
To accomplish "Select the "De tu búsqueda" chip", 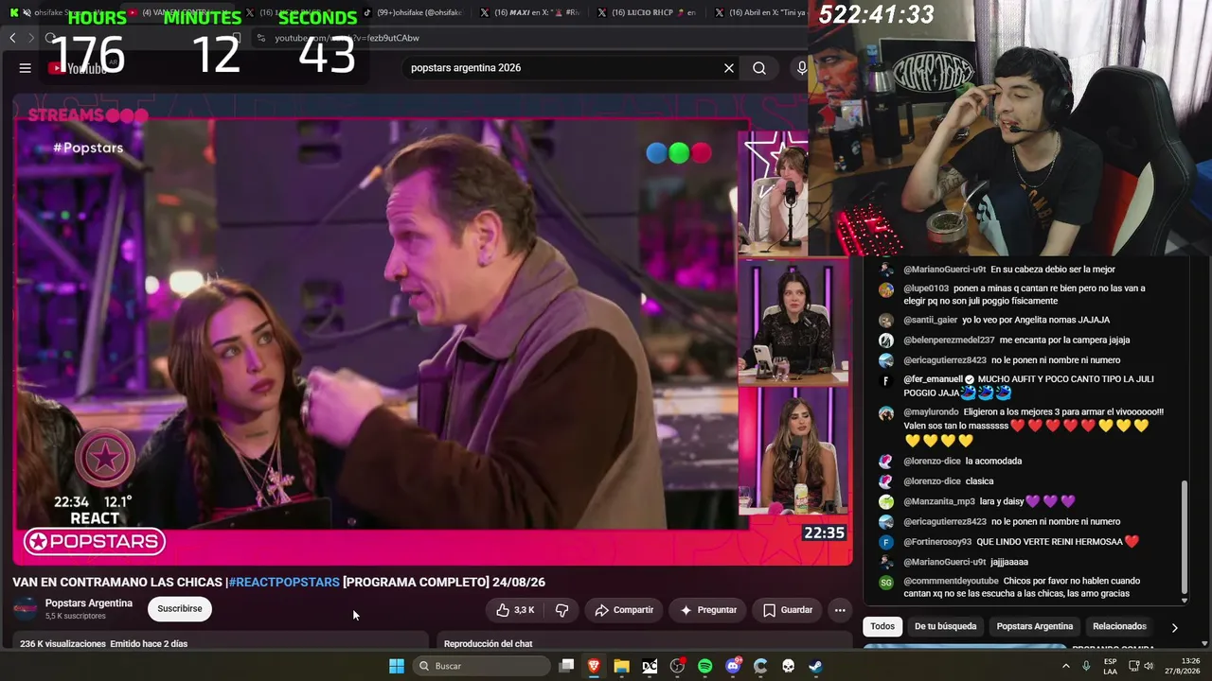I will (x=945, y=626).
